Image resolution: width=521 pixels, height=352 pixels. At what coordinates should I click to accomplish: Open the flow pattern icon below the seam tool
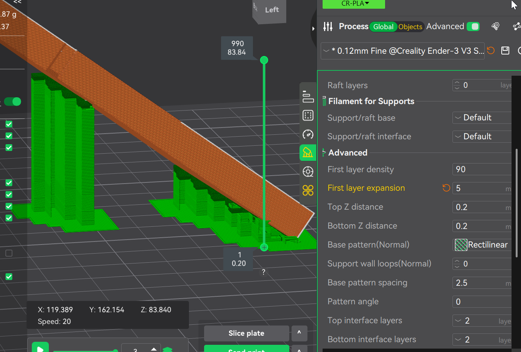[308, 190]
